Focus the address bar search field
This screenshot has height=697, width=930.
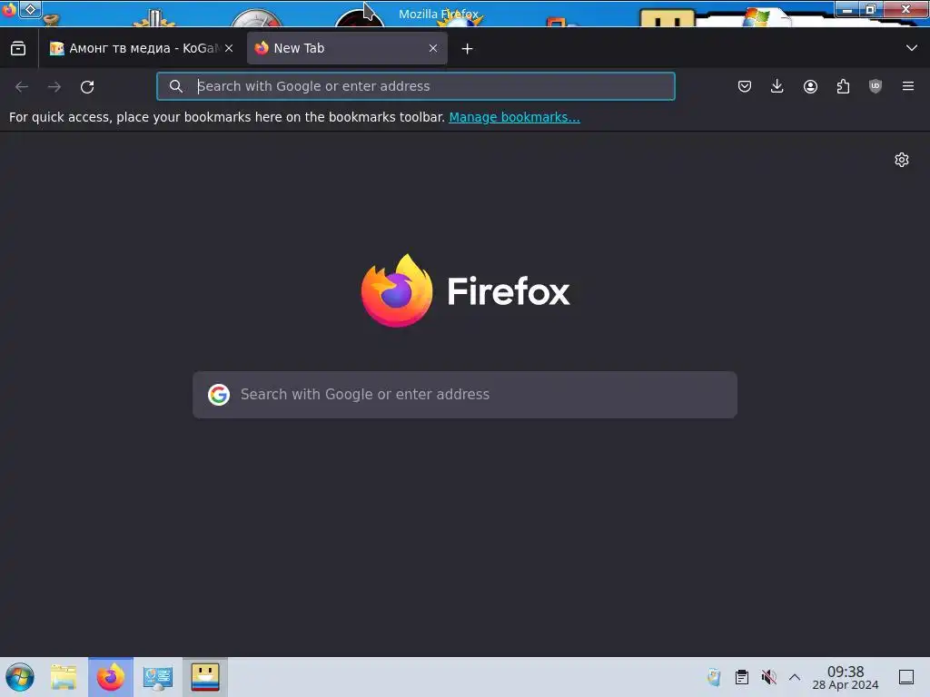click(416, 86)
